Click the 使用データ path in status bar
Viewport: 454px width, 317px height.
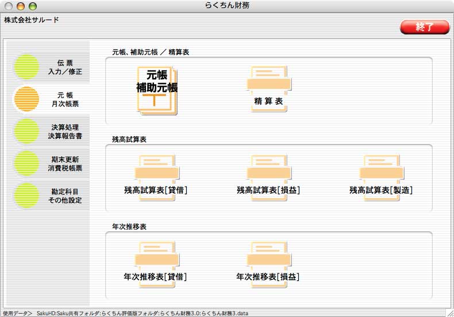click(125, 313)
